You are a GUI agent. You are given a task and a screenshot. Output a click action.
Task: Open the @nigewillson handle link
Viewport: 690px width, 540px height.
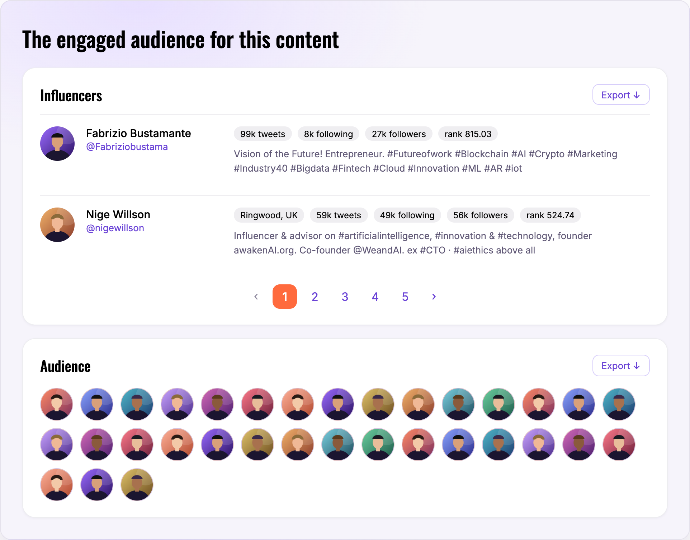(x=115, y=228)
